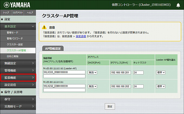Open the トップ menu tab
184x114 pixels.
tap(6, 12)
